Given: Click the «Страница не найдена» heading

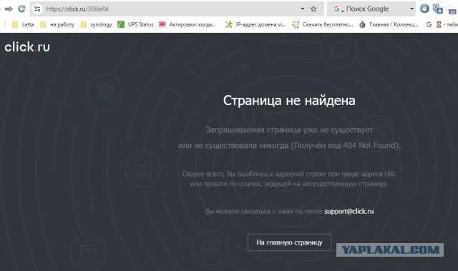Looking at the screenshot, I should [289, 100].
